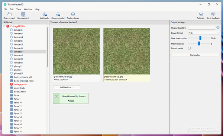Screen dimensions: 223x136
Task: Click the mesh icon beside fence11
Action: (12, 106)
